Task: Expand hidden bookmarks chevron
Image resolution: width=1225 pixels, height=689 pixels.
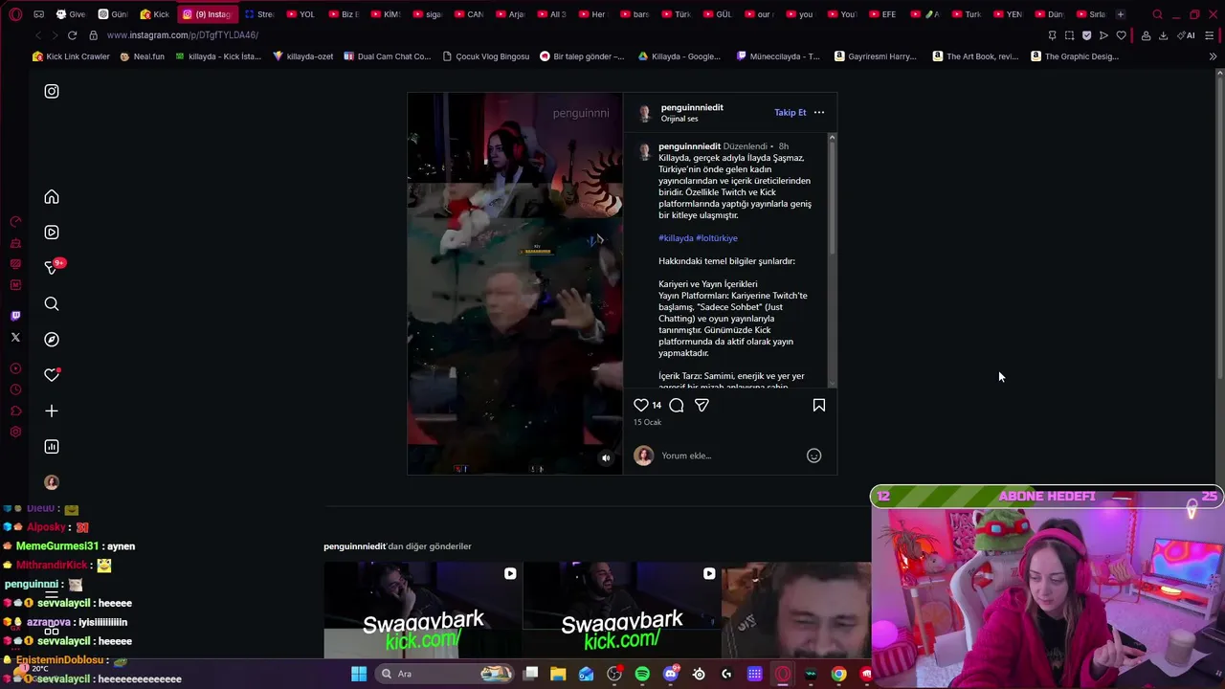Action: pyautogui.click(x=1213, y=56)
